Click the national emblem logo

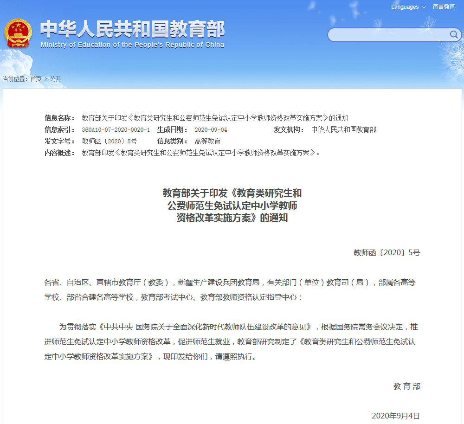pos(18,33)
